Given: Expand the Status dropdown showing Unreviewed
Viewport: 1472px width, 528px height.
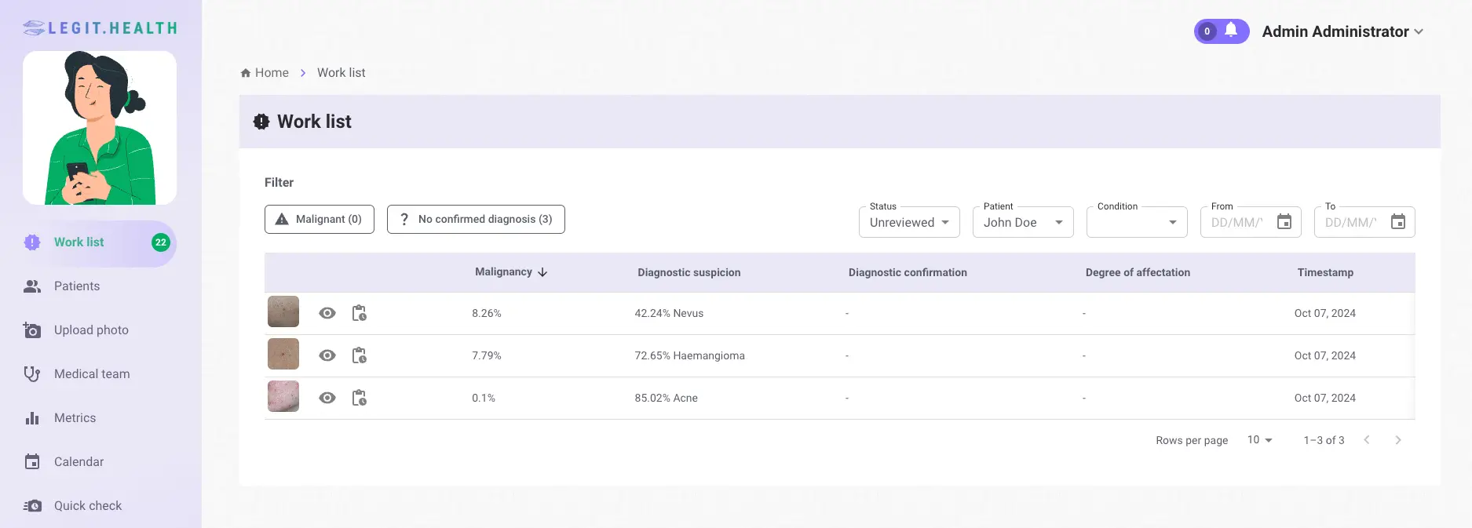Looking at the screenshot, I should point(909,222).
